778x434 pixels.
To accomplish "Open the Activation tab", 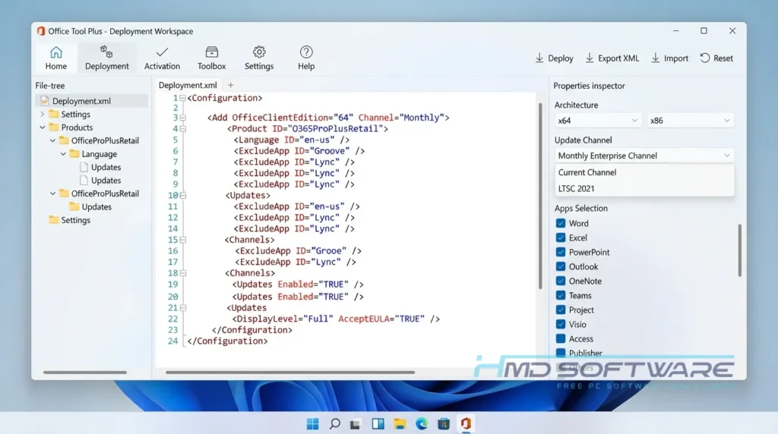I will click(x=163, y=58).
